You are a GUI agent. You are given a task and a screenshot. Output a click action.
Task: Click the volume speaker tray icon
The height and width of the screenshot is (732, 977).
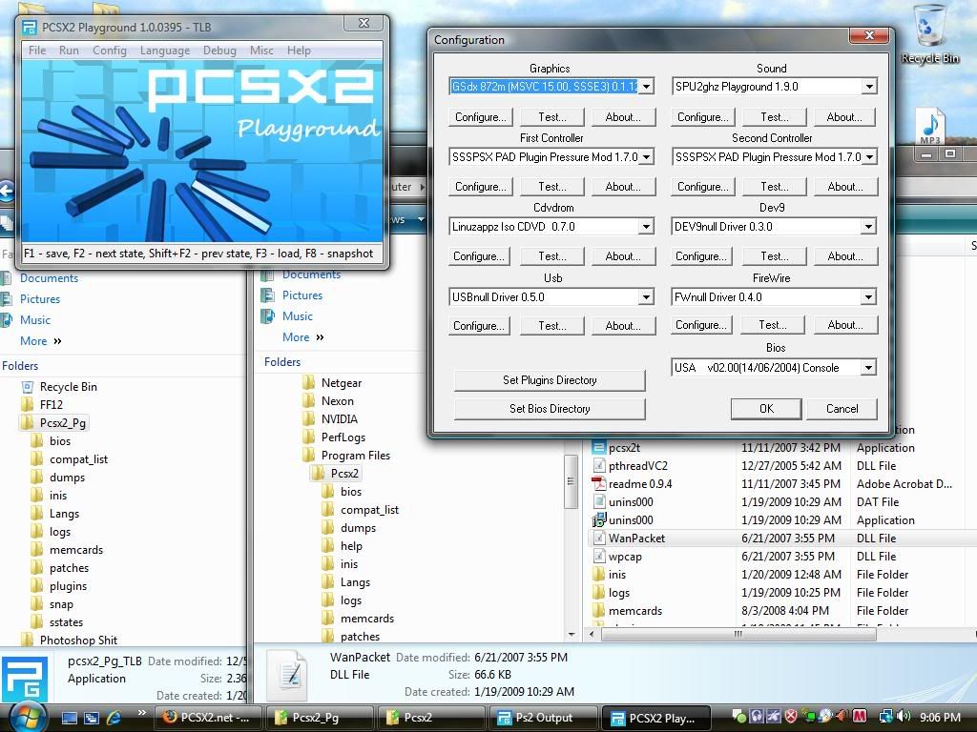(x=904, y=717)
